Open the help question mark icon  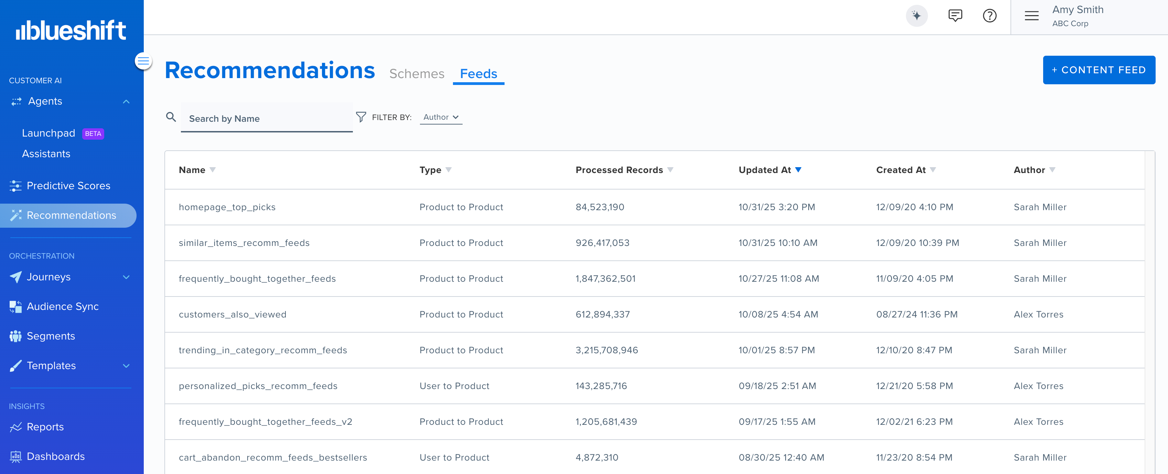pyautogui.click(x=990, y=16)
